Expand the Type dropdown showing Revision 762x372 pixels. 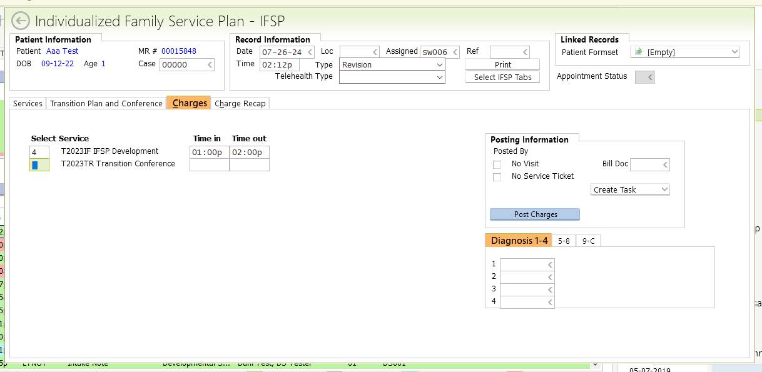click(x=439, y=64)
